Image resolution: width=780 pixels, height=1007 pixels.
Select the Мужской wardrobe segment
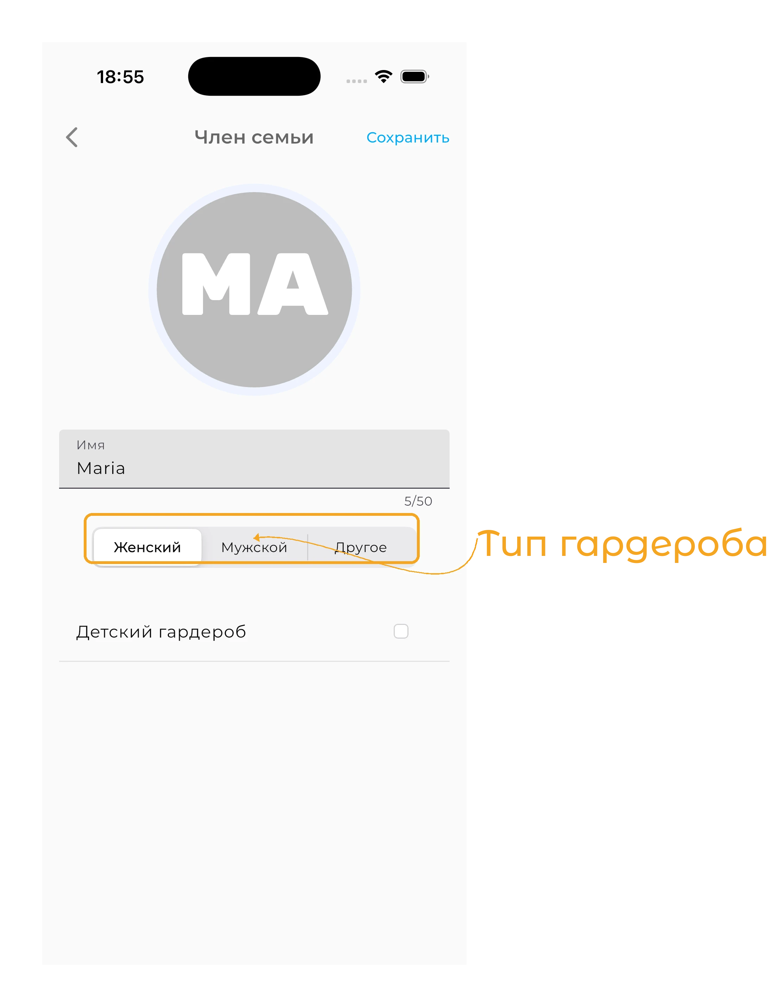[254, 547]
